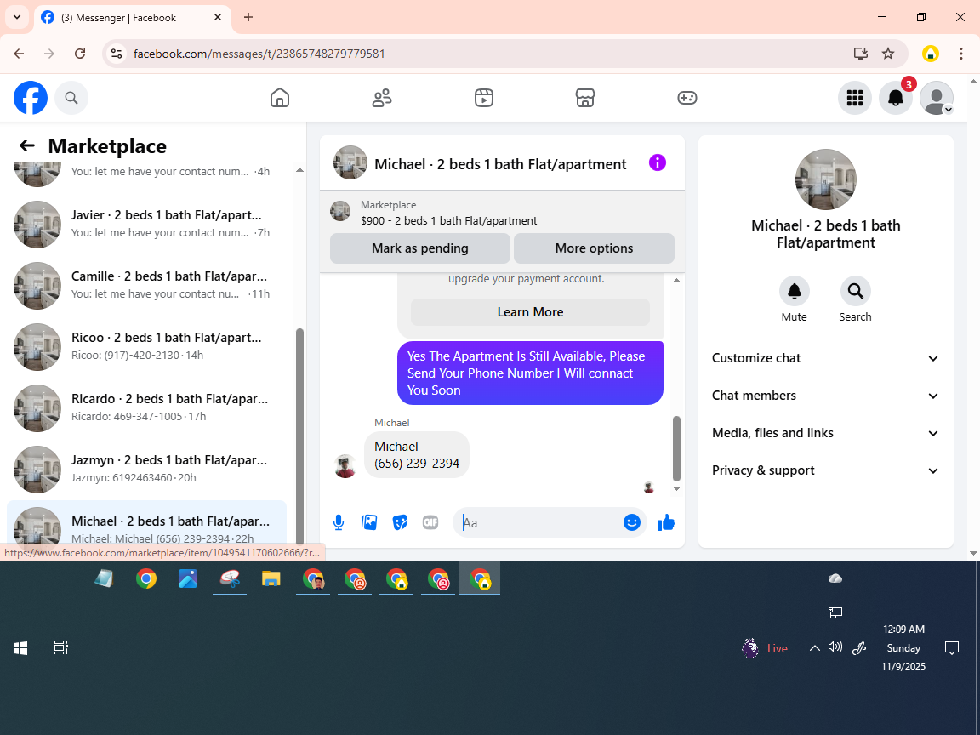Choose a GIF icon
Image resolution: width=980 pixels, height=735 pixels.
click(430, 522)
